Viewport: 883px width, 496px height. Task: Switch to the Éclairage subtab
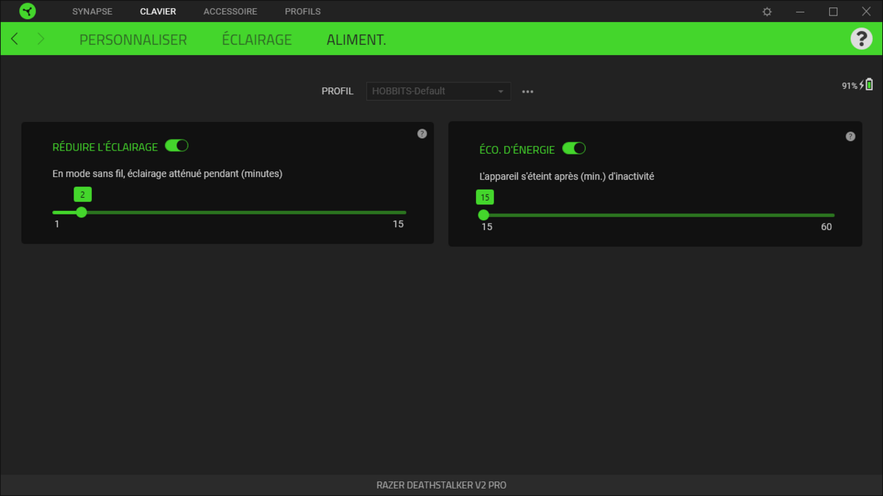click(257, 40)
